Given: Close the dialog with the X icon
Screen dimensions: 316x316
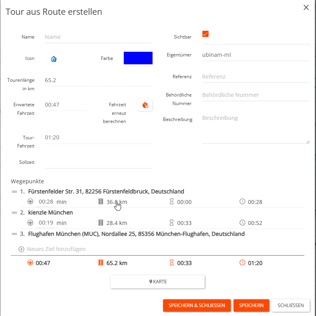Looking at the screenshot, I should [306, 7].
